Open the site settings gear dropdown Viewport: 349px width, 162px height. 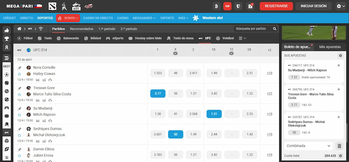[x=341, y=6]
